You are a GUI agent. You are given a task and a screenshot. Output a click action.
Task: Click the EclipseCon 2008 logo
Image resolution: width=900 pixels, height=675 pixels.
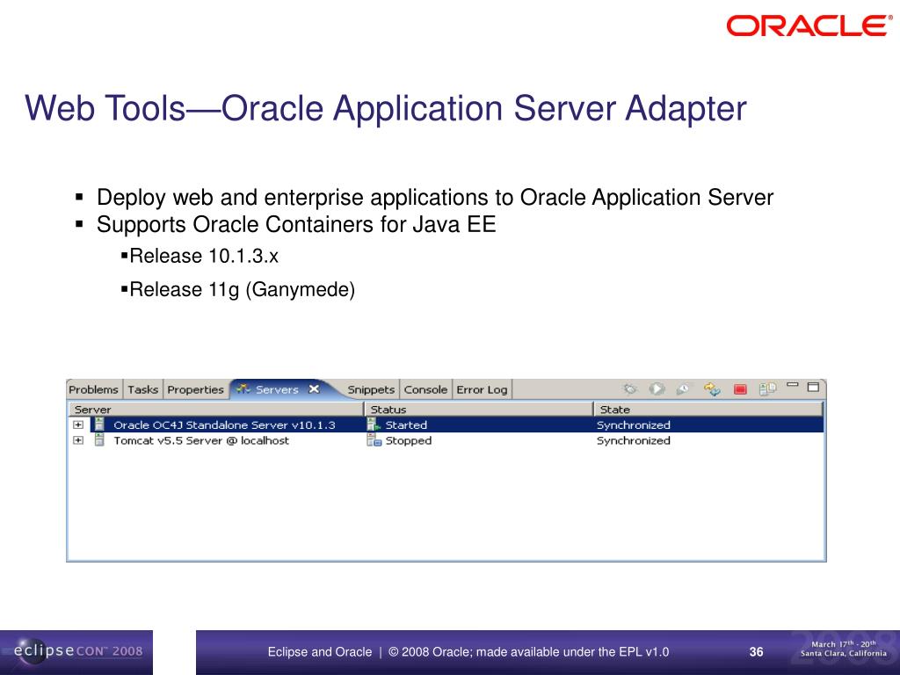[x=77, y=652]
